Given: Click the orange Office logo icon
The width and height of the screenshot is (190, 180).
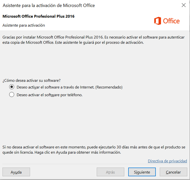Looking at the screenshot, I should pos(157,21).
